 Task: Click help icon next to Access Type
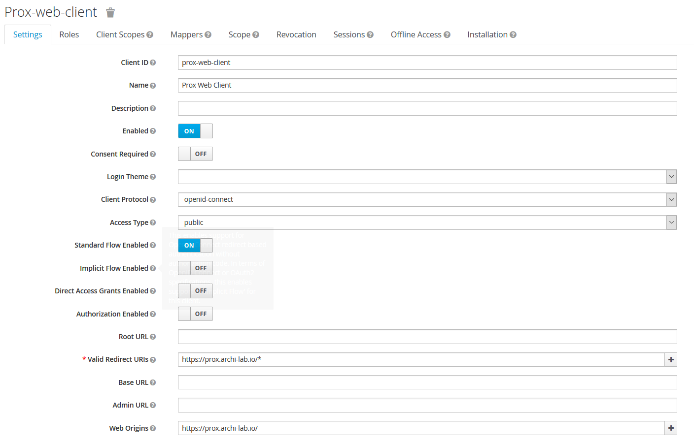tap(153, 222)
